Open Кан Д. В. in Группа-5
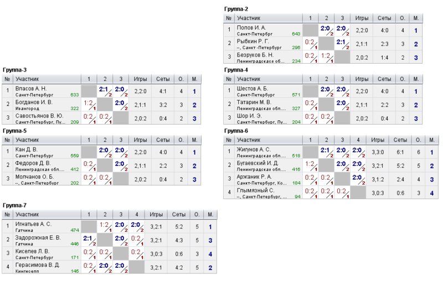The height and width of the screenshot is (290, 443). [x=26, y=149]
